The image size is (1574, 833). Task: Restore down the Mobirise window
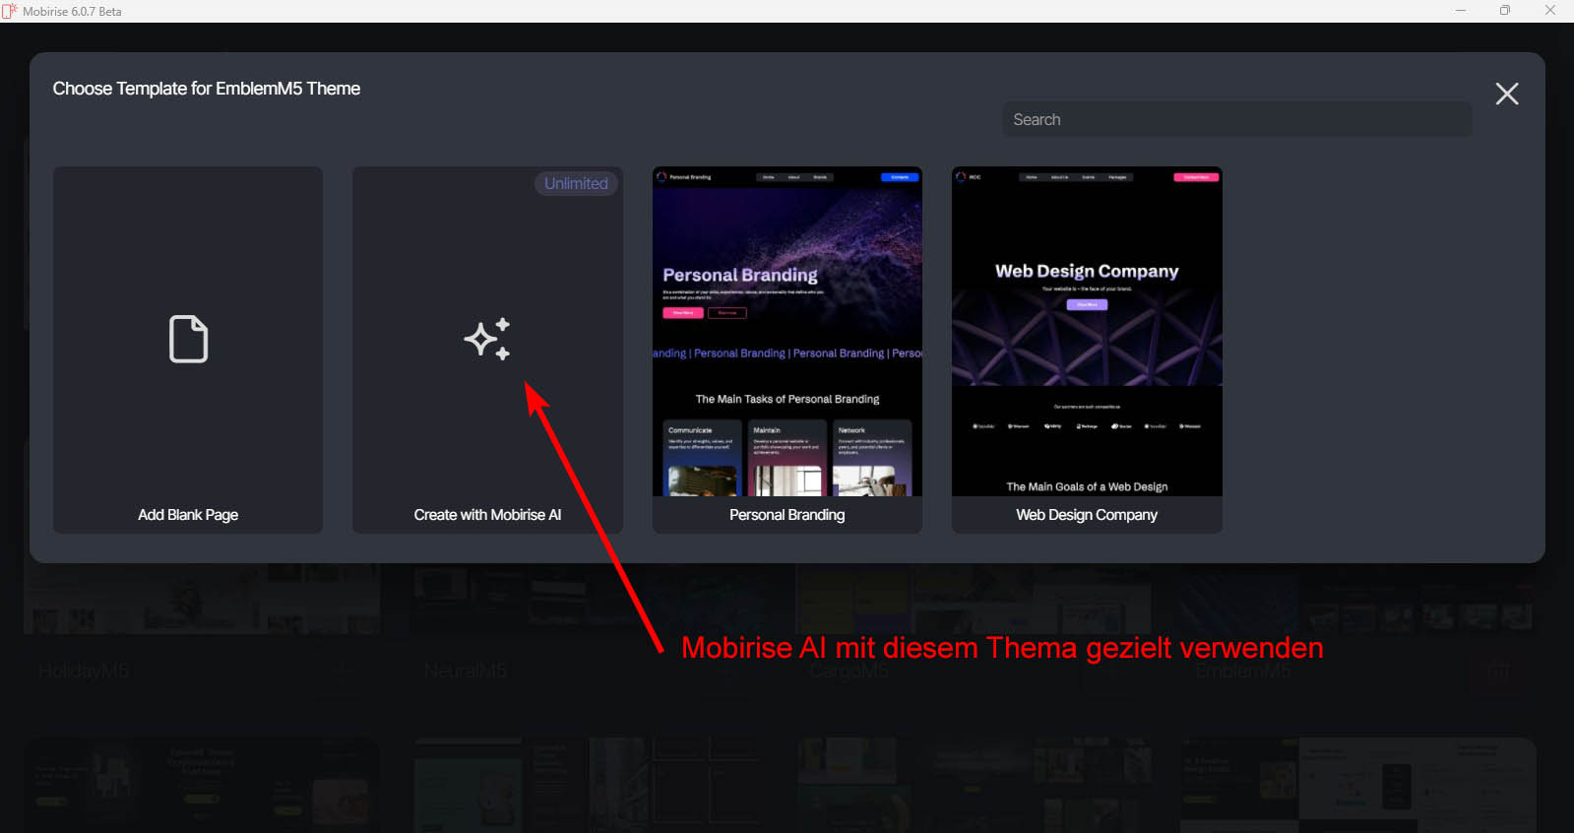pos(1505,11)
